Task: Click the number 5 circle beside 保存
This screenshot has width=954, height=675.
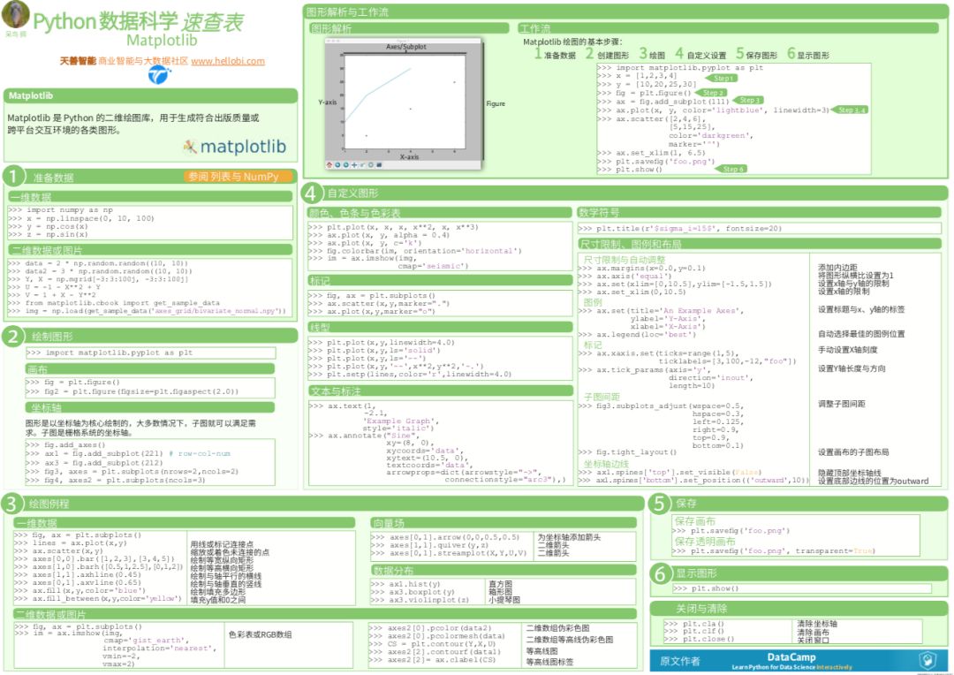Action: (660, 504)
